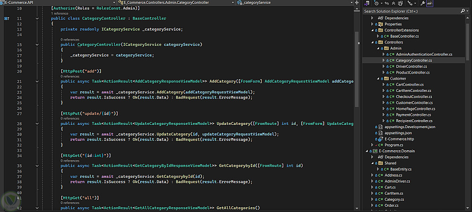The image size is (472, 212).
Task: Click inheritance margin icon at line 11
Action: click(x=6, y=18)
